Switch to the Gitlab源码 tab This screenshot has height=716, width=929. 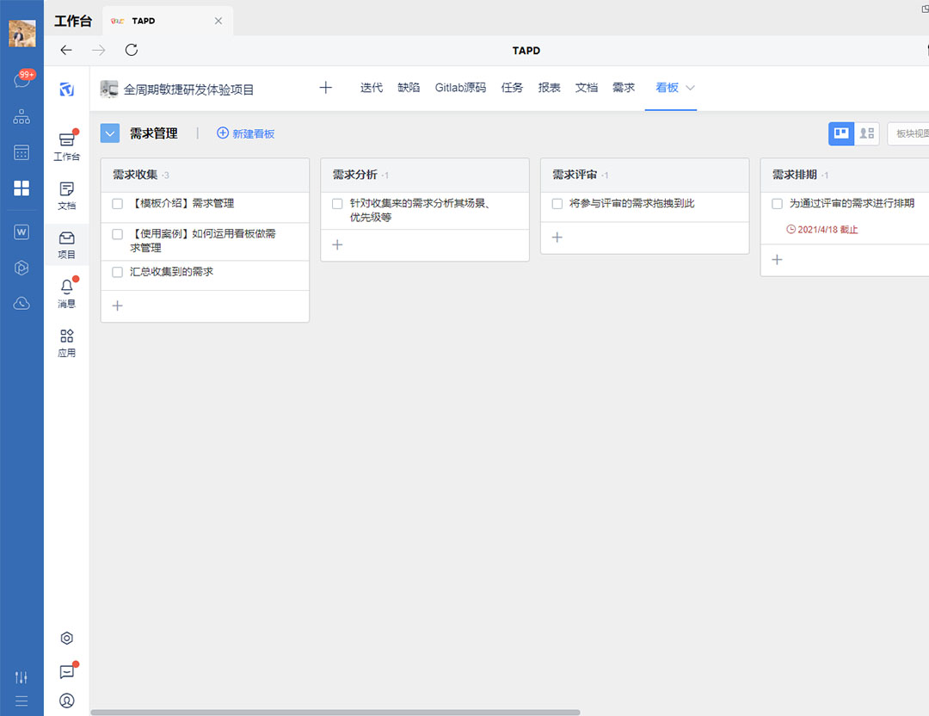click(460, 88)
